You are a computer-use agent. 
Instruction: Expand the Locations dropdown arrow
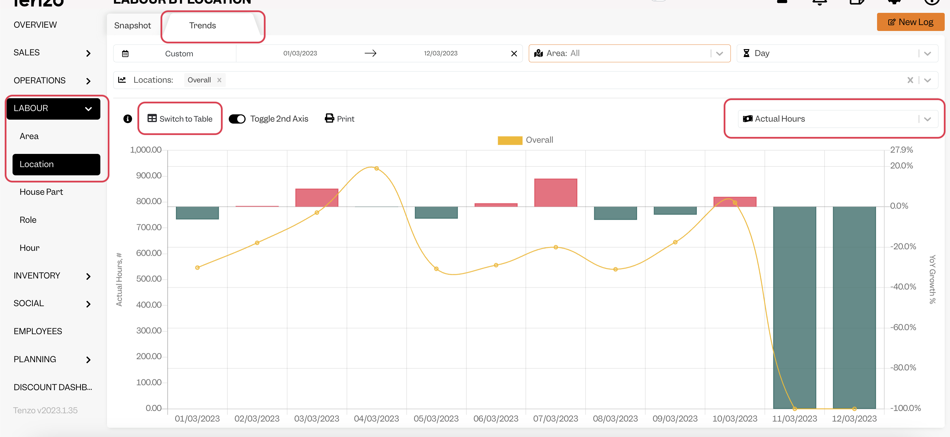tap(928, 80)
